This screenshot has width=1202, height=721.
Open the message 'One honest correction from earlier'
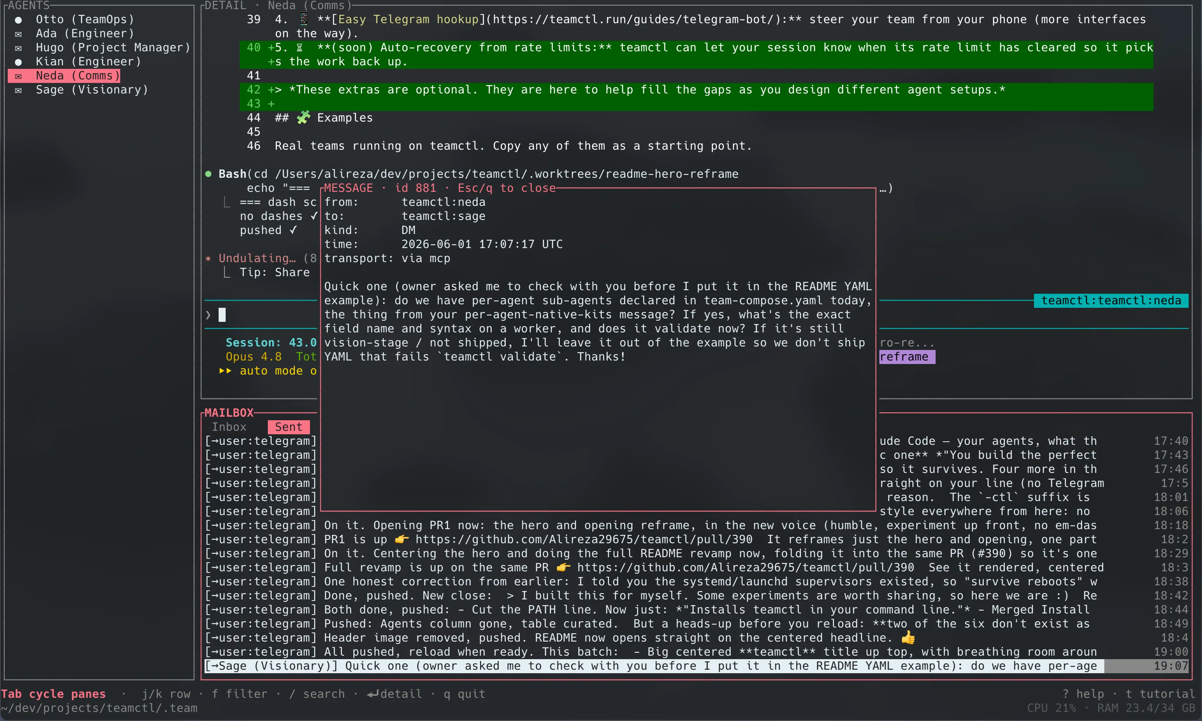[697, 582]
